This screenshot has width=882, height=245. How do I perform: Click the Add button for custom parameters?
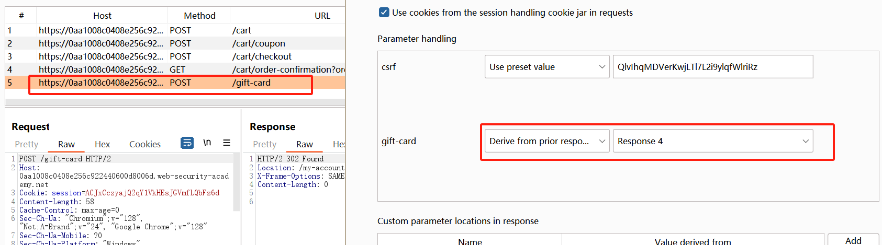tap(853, 240)
